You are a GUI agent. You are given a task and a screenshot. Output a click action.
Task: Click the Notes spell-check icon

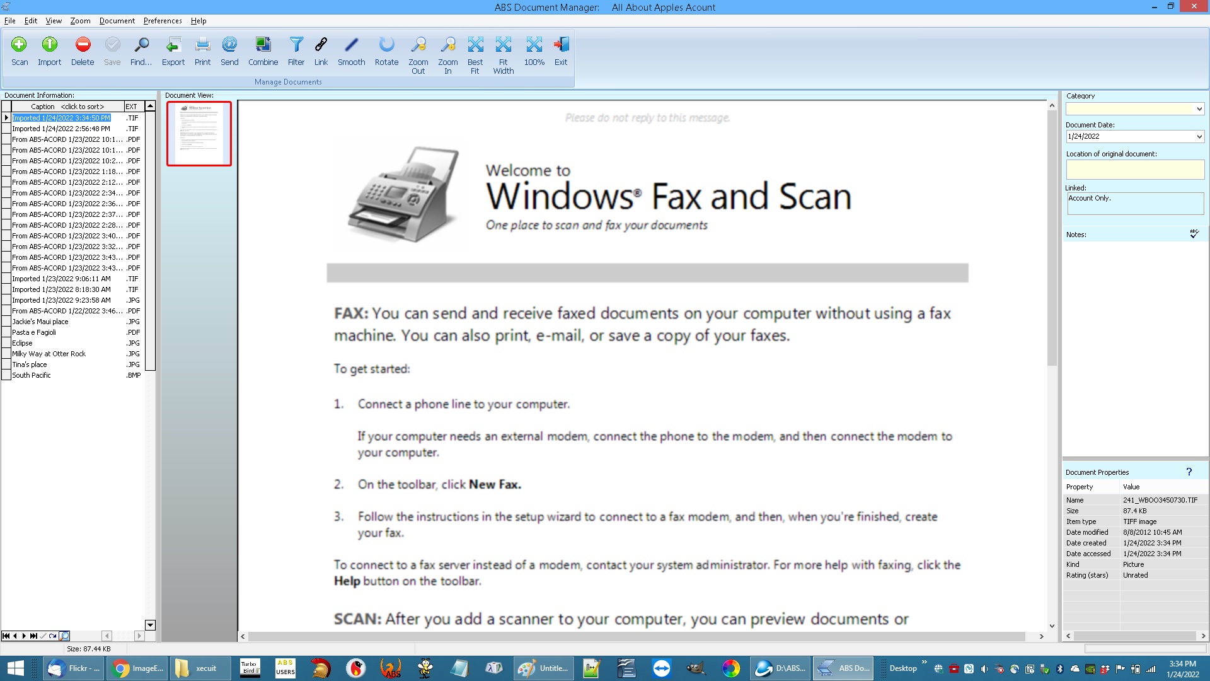tap(1194, 234)
